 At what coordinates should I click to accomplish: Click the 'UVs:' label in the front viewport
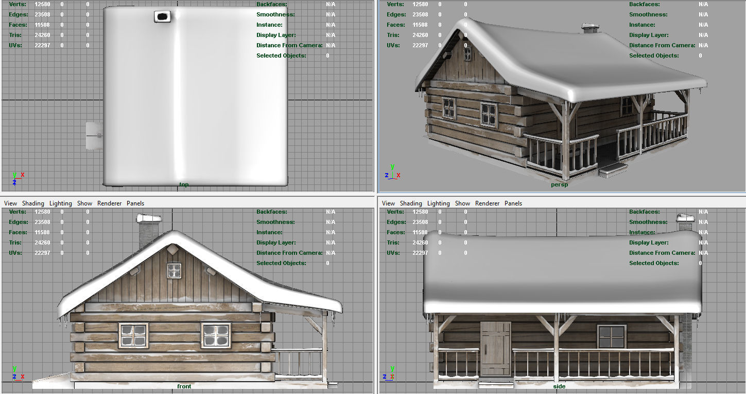tap(15, 253)
